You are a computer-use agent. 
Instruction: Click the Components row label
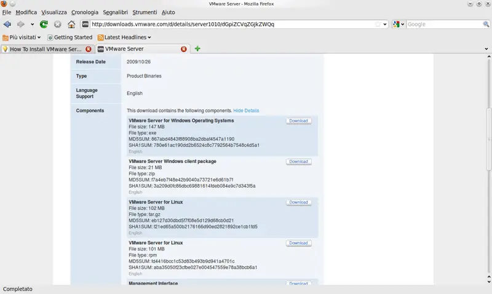[x=90, y=111]
